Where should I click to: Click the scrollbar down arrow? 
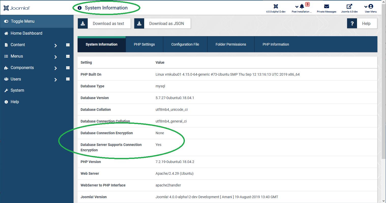coord(384,201)
